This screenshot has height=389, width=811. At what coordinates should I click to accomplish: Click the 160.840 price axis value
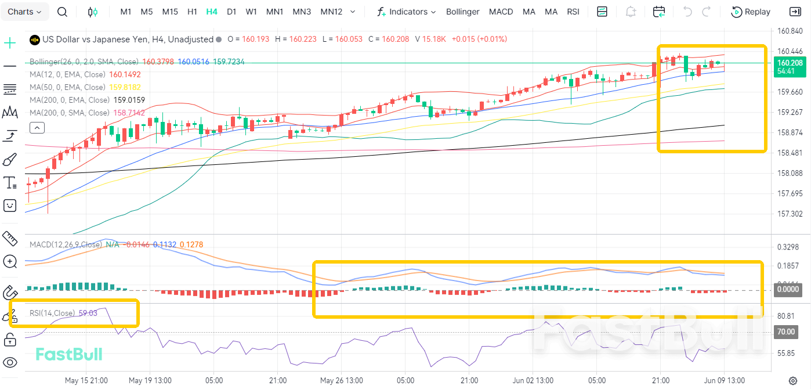(790, 31)
